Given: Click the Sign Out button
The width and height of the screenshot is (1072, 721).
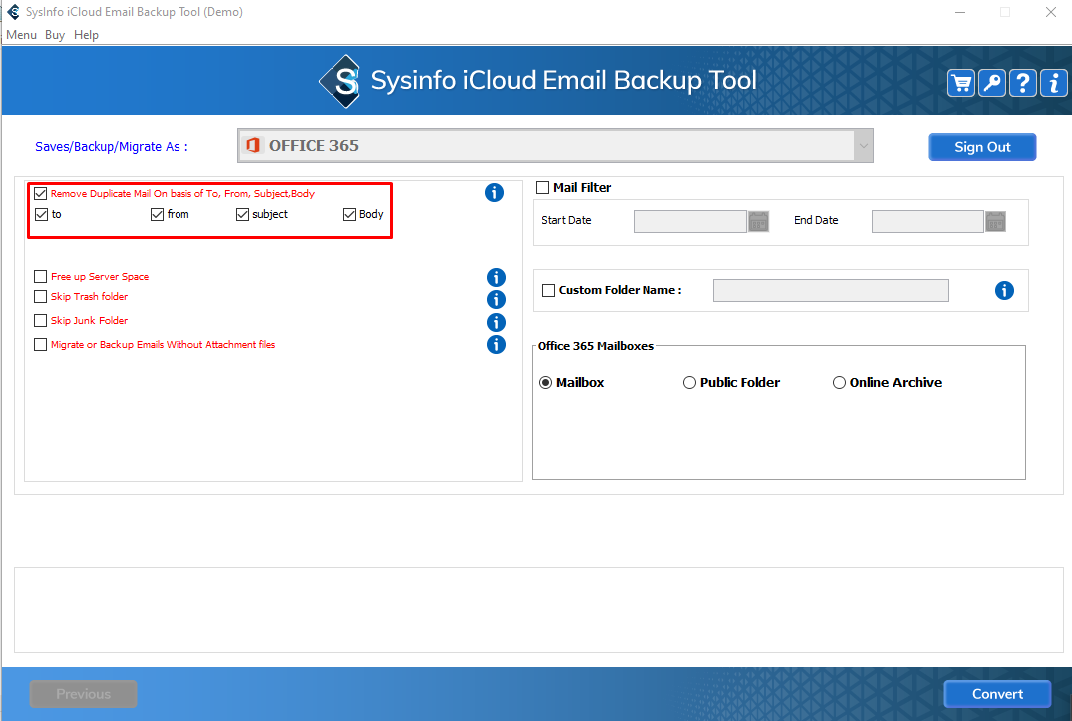Looking at the screenshot, I should click(x=982, y=147).
